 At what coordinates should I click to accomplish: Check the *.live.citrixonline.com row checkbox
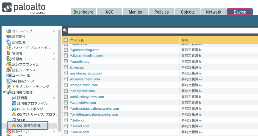(x=66, y=56)
